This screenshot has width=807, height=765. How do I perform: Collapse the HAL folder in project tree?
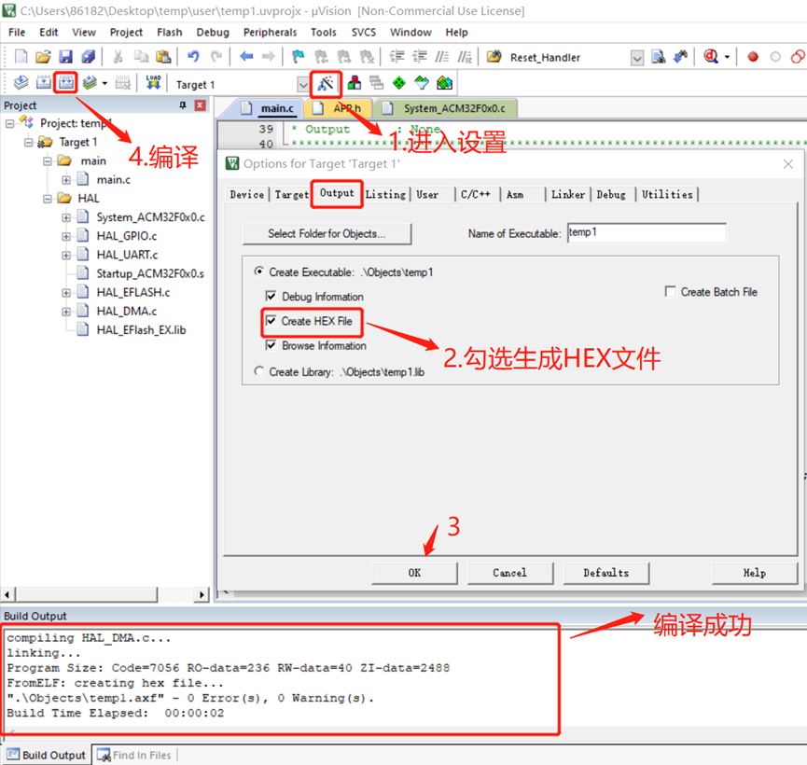click(x=48, y=199)
